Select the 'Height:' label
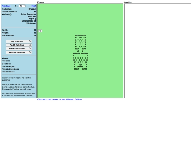The width and height of the screenshot is (191, 143). [x=5, y=33]
